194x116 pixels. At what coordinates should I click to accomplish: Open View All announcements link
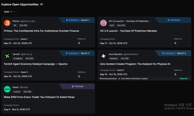click(184, 79)
